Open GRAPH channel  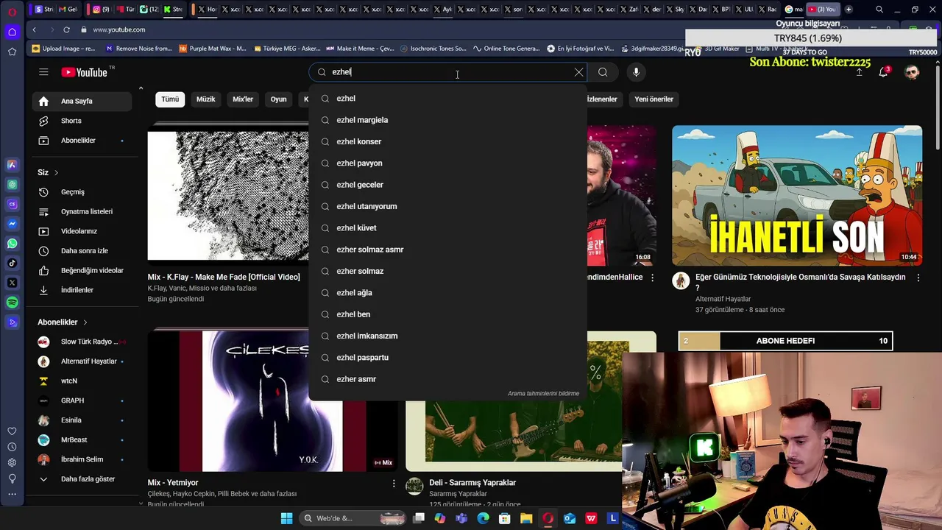click(x=82, y=400)
